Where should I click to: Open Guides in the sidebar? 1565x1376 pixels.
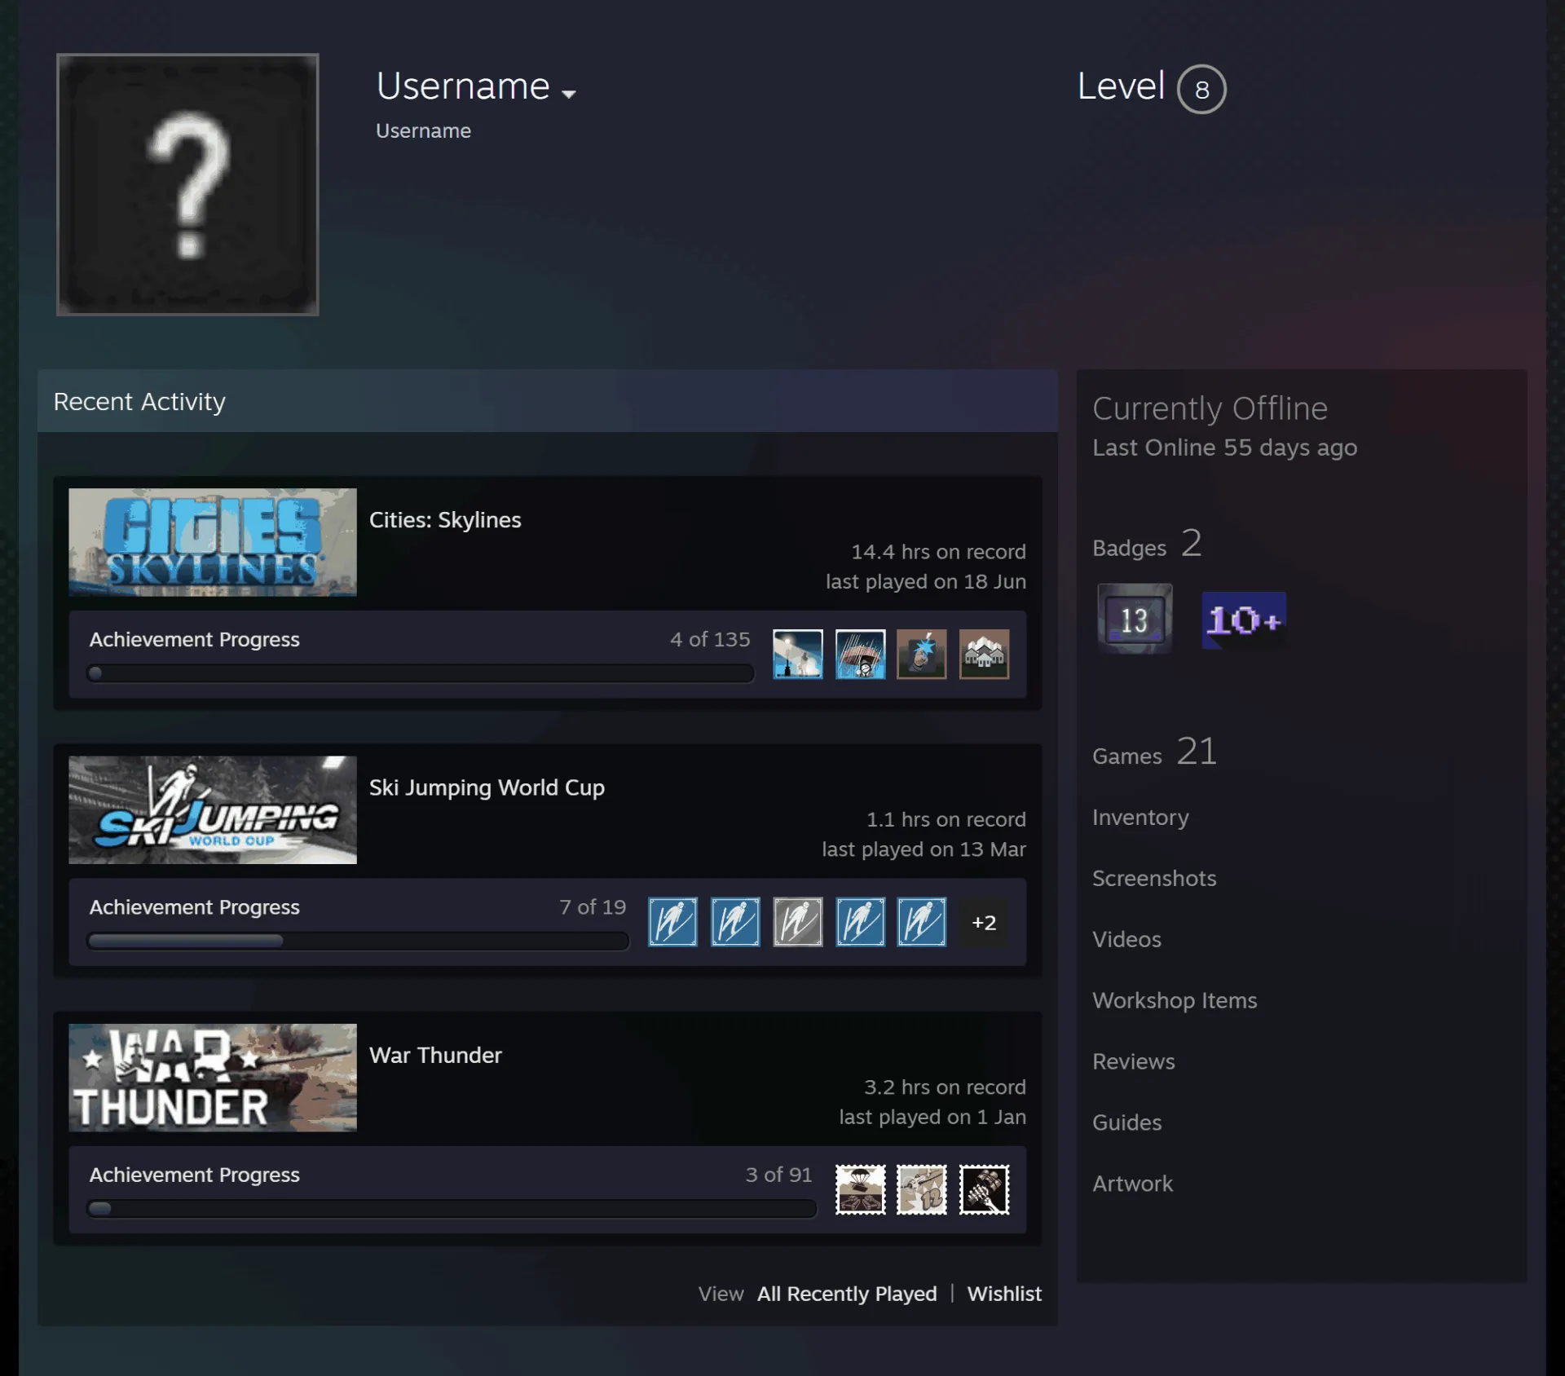pos(1126,1122)
